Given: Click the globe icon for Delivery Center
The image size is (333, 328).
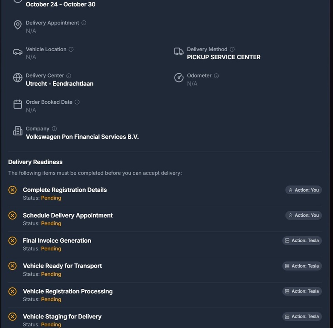Looking at the screenshot, I should point(17,78).
